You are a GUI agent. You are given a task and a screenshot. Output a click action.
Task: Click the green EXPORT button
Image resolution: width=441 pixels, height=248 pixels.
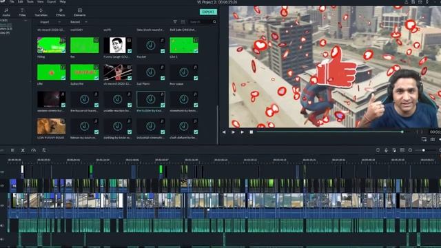tap(208, 12)
